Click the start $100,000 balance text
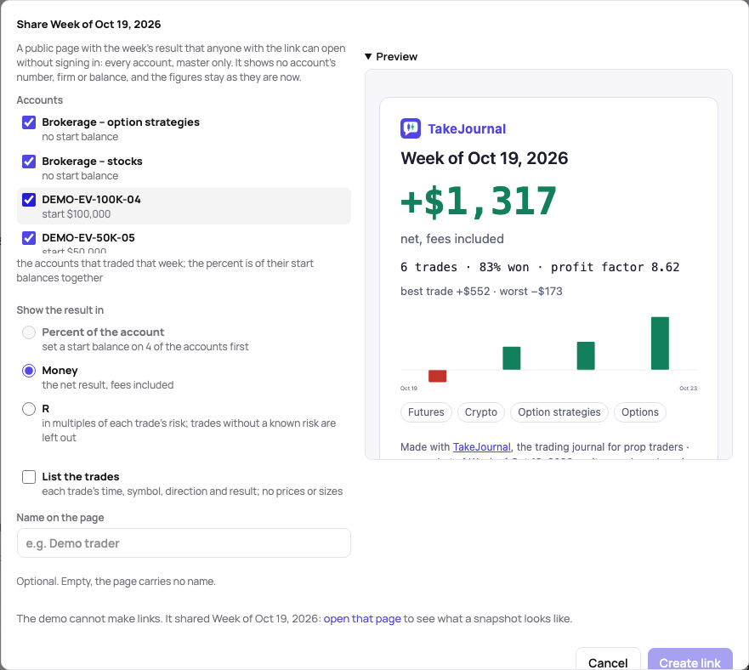This screenshot has height=670, width=749. click(77, 214)
